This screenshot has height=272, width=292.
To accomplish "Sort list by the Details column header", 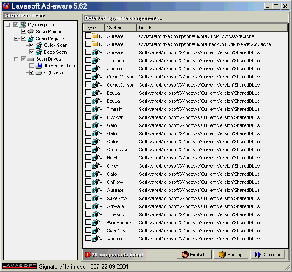I will pyautogui.click(x=212, y=28).
